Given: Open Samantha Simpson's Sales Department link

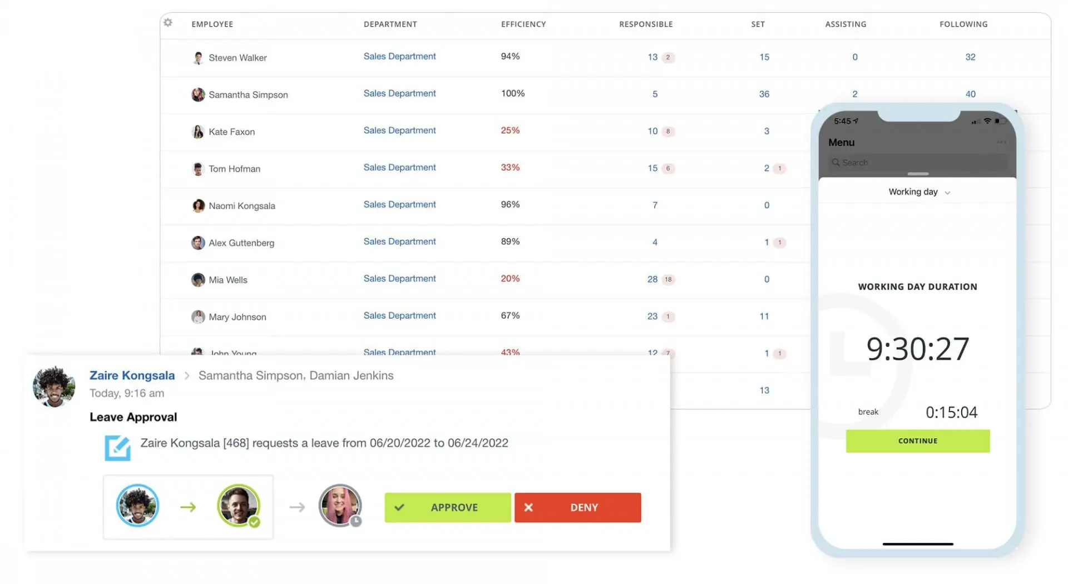Looking at the screenshot, I should (399, 93).
